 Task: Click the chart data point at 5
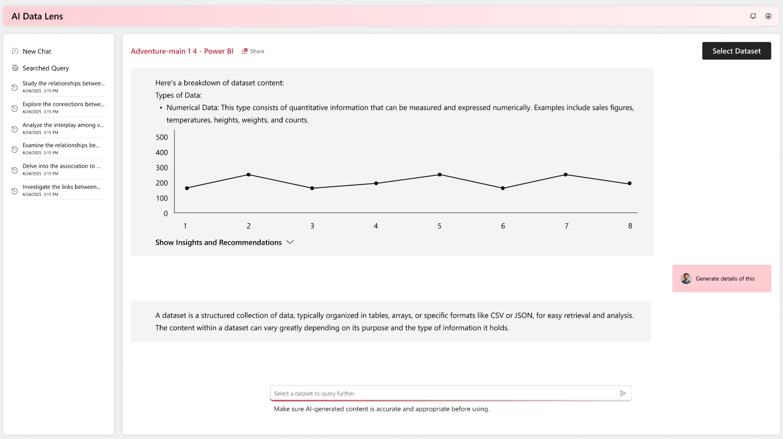[x=440, y=175]
